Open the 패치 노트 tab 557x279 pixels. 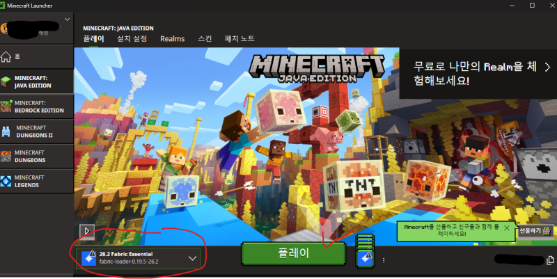(240, 39)
